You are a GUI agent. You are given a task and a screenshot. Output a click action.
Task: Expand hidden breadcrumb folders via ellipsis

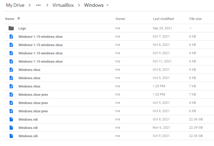point(38,5)
